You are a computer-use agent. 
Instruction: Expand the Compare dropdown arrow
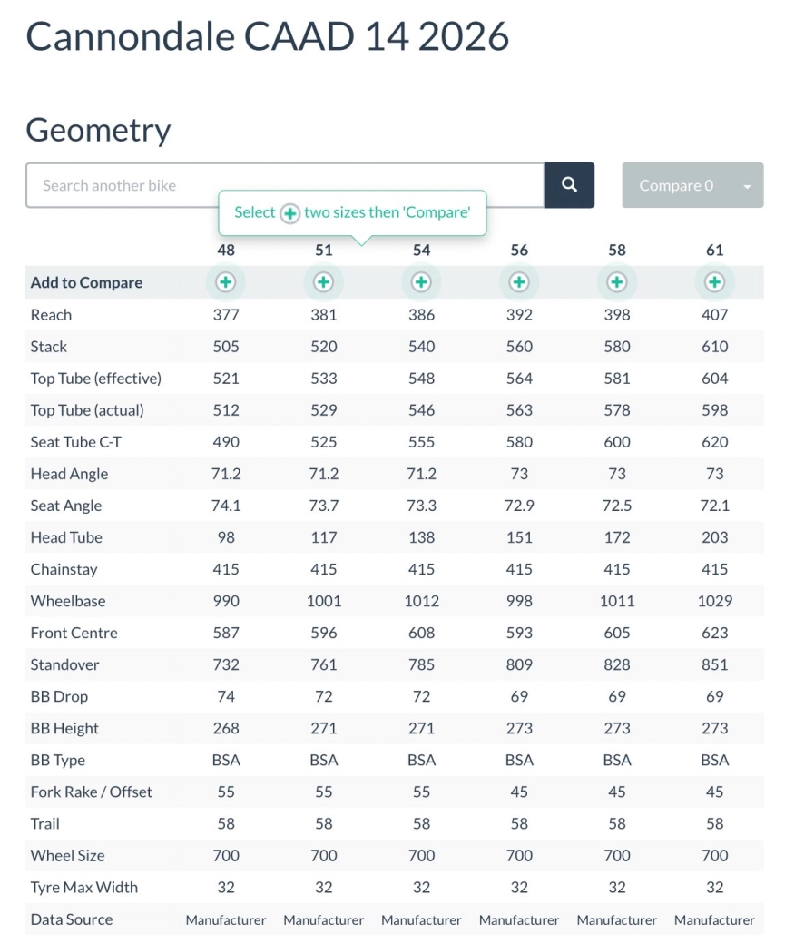[x=747, y=186]
